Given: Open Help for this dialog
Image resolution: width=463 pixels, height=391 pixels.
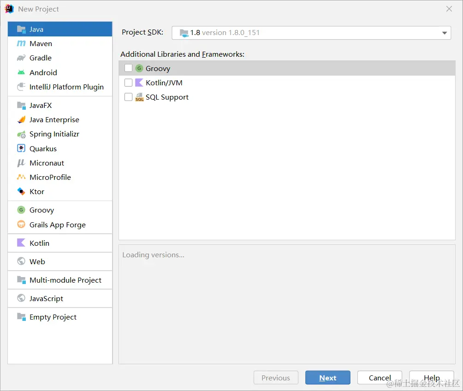Looking at the screenshot, I should coord(432,378).
